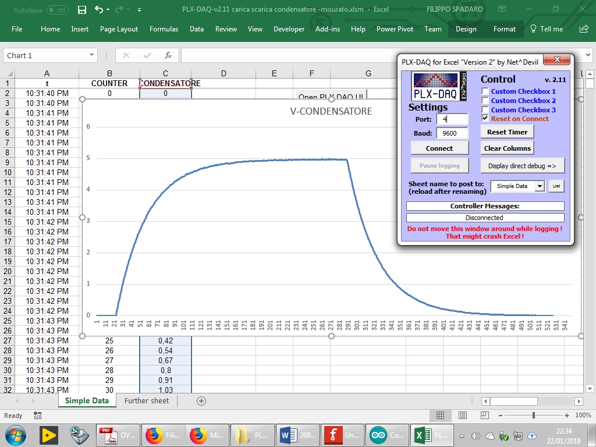The image size is (596, 447).
Task: Expand the formula bar
Action: (x=588, y=55)
